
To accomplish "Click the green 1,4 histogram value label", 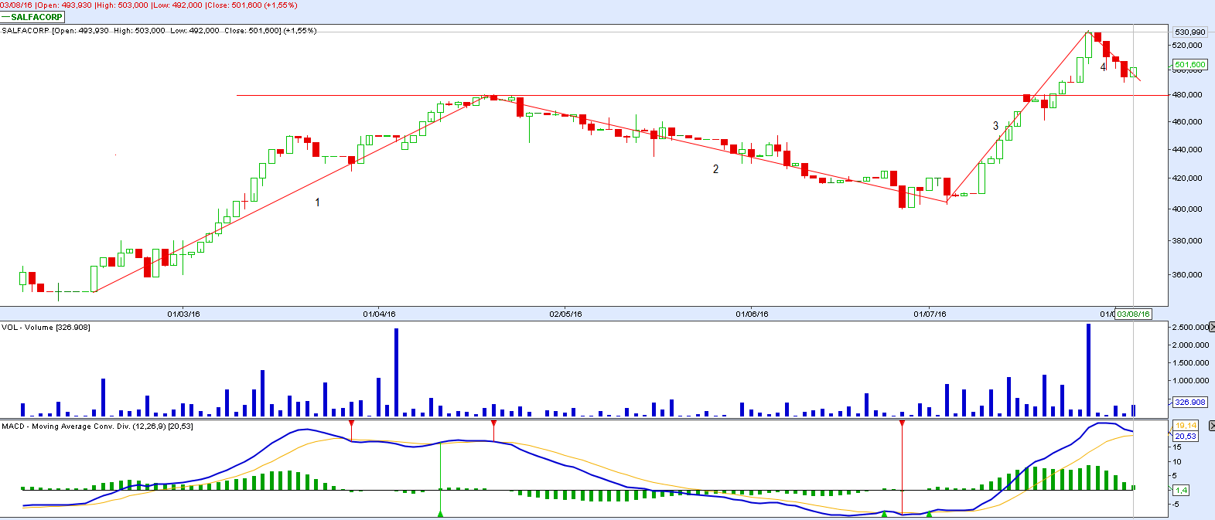I will click(1180, 490).
